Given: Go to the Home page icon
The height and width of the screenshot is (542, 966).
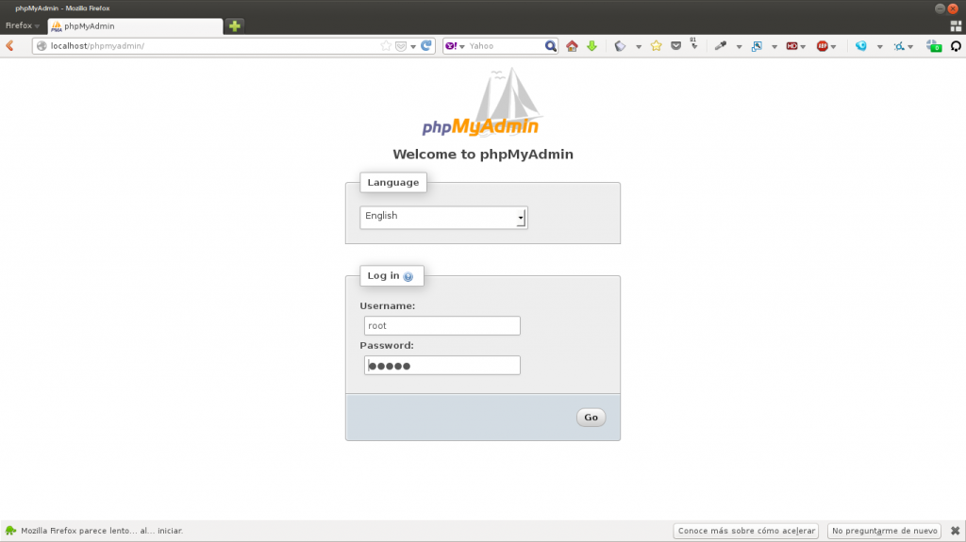Looking at the screenshot, I should tap(572, 45).
